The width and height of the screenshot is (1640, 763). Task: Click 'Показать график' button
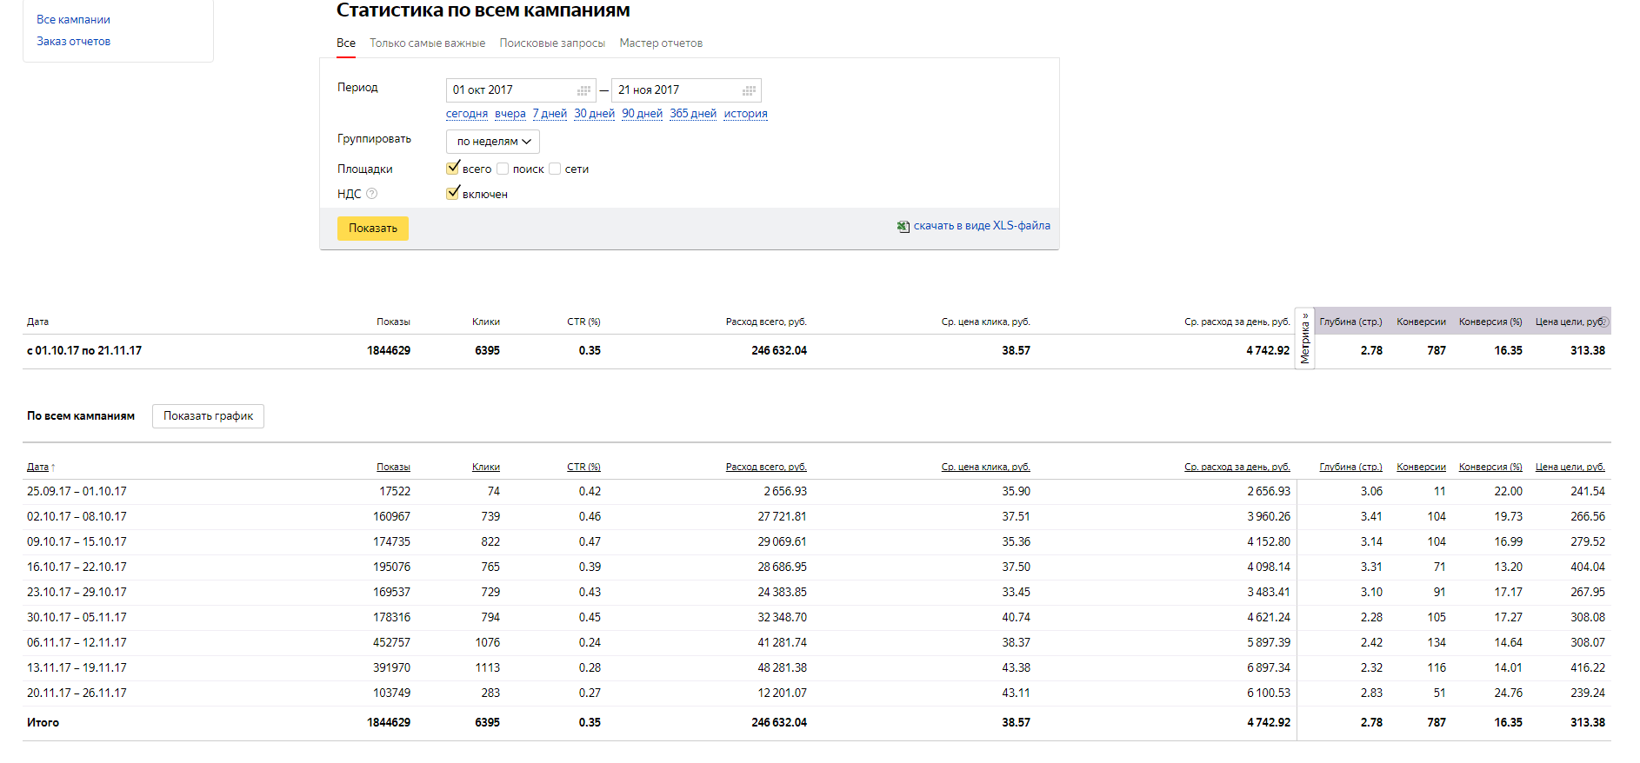[209, 416]
